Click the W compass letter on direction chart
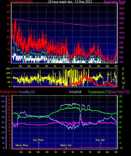Screen dimensions: 131x156 (123, 83)
